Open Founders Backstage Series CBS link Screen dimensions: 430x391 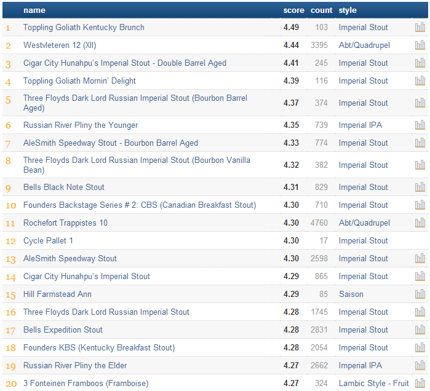(140, 205)
